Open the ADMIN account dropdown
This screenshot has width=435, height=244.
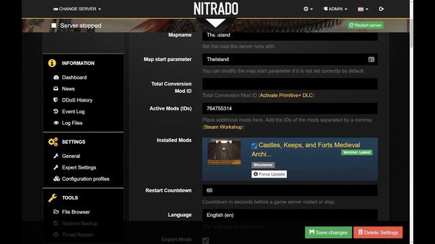click(335, 9)
